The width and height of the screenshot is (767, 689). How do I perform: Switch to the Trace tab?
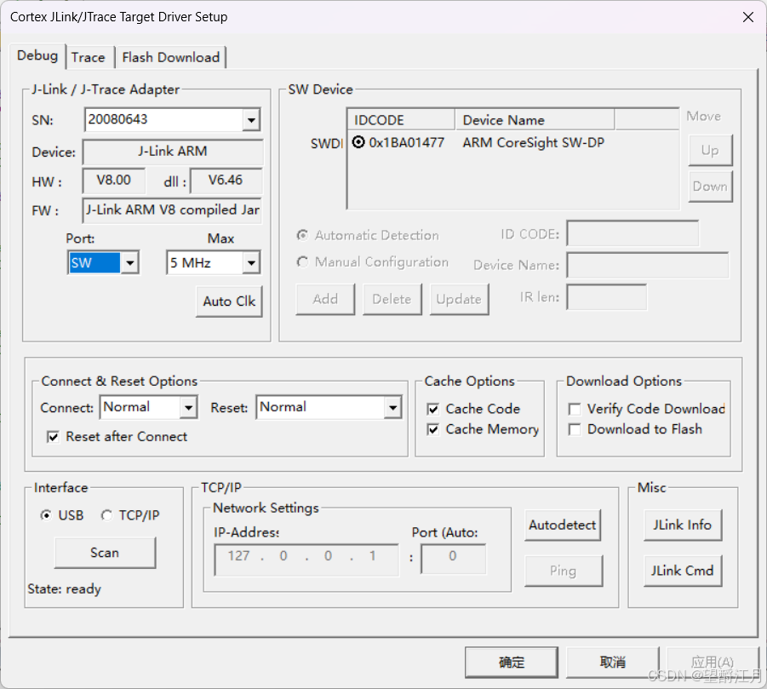point(88,57)
